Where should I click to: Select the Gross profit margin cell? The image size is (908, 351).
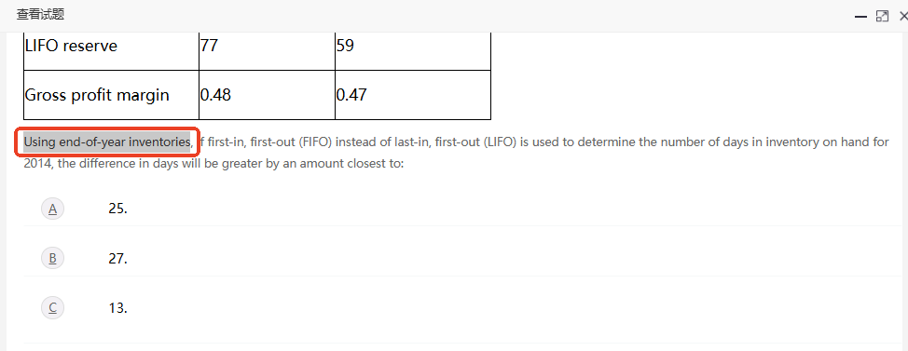pos(111,95)
